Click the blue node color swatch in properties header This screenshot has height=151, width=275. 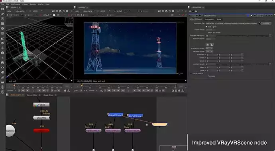coord(248,15)
